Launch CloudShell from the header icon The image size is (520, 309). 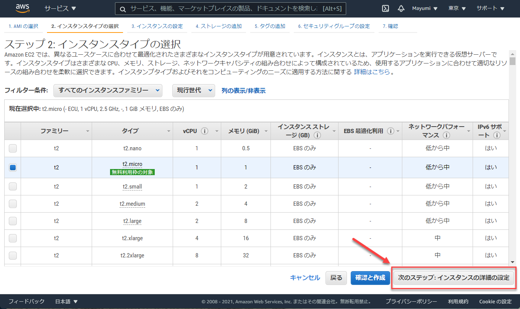(386, 8)
